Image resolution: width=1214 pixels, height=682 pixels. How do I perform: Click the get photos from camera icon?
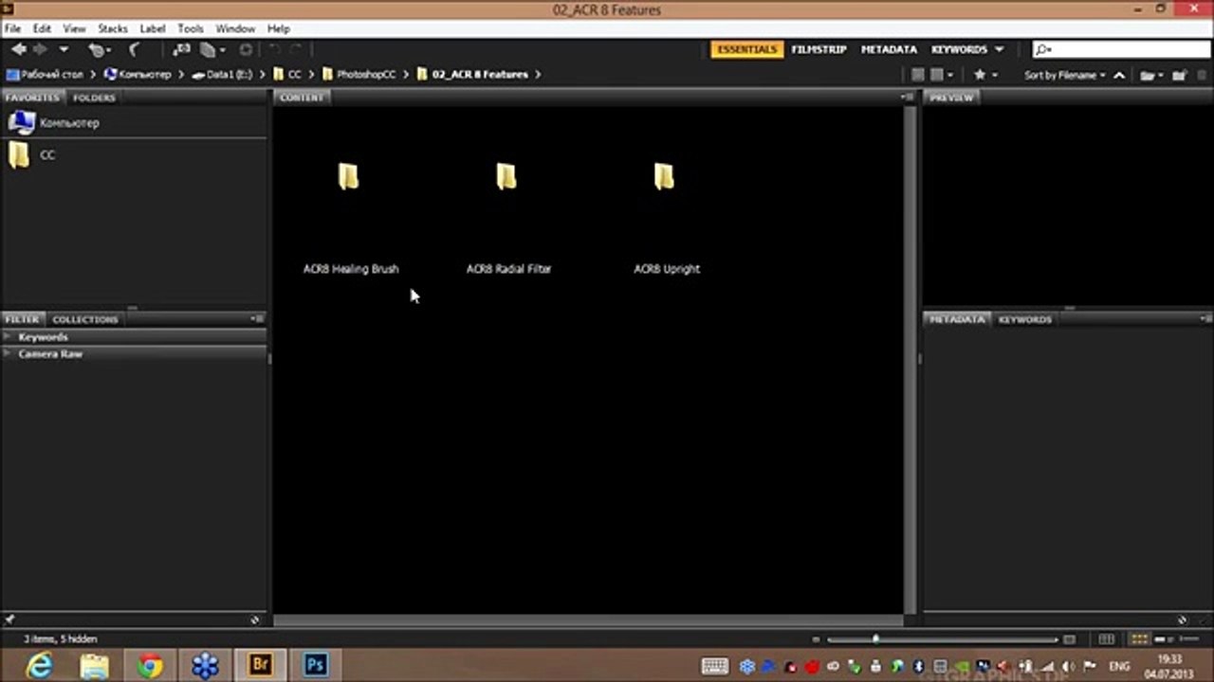(x=183, y=49)
